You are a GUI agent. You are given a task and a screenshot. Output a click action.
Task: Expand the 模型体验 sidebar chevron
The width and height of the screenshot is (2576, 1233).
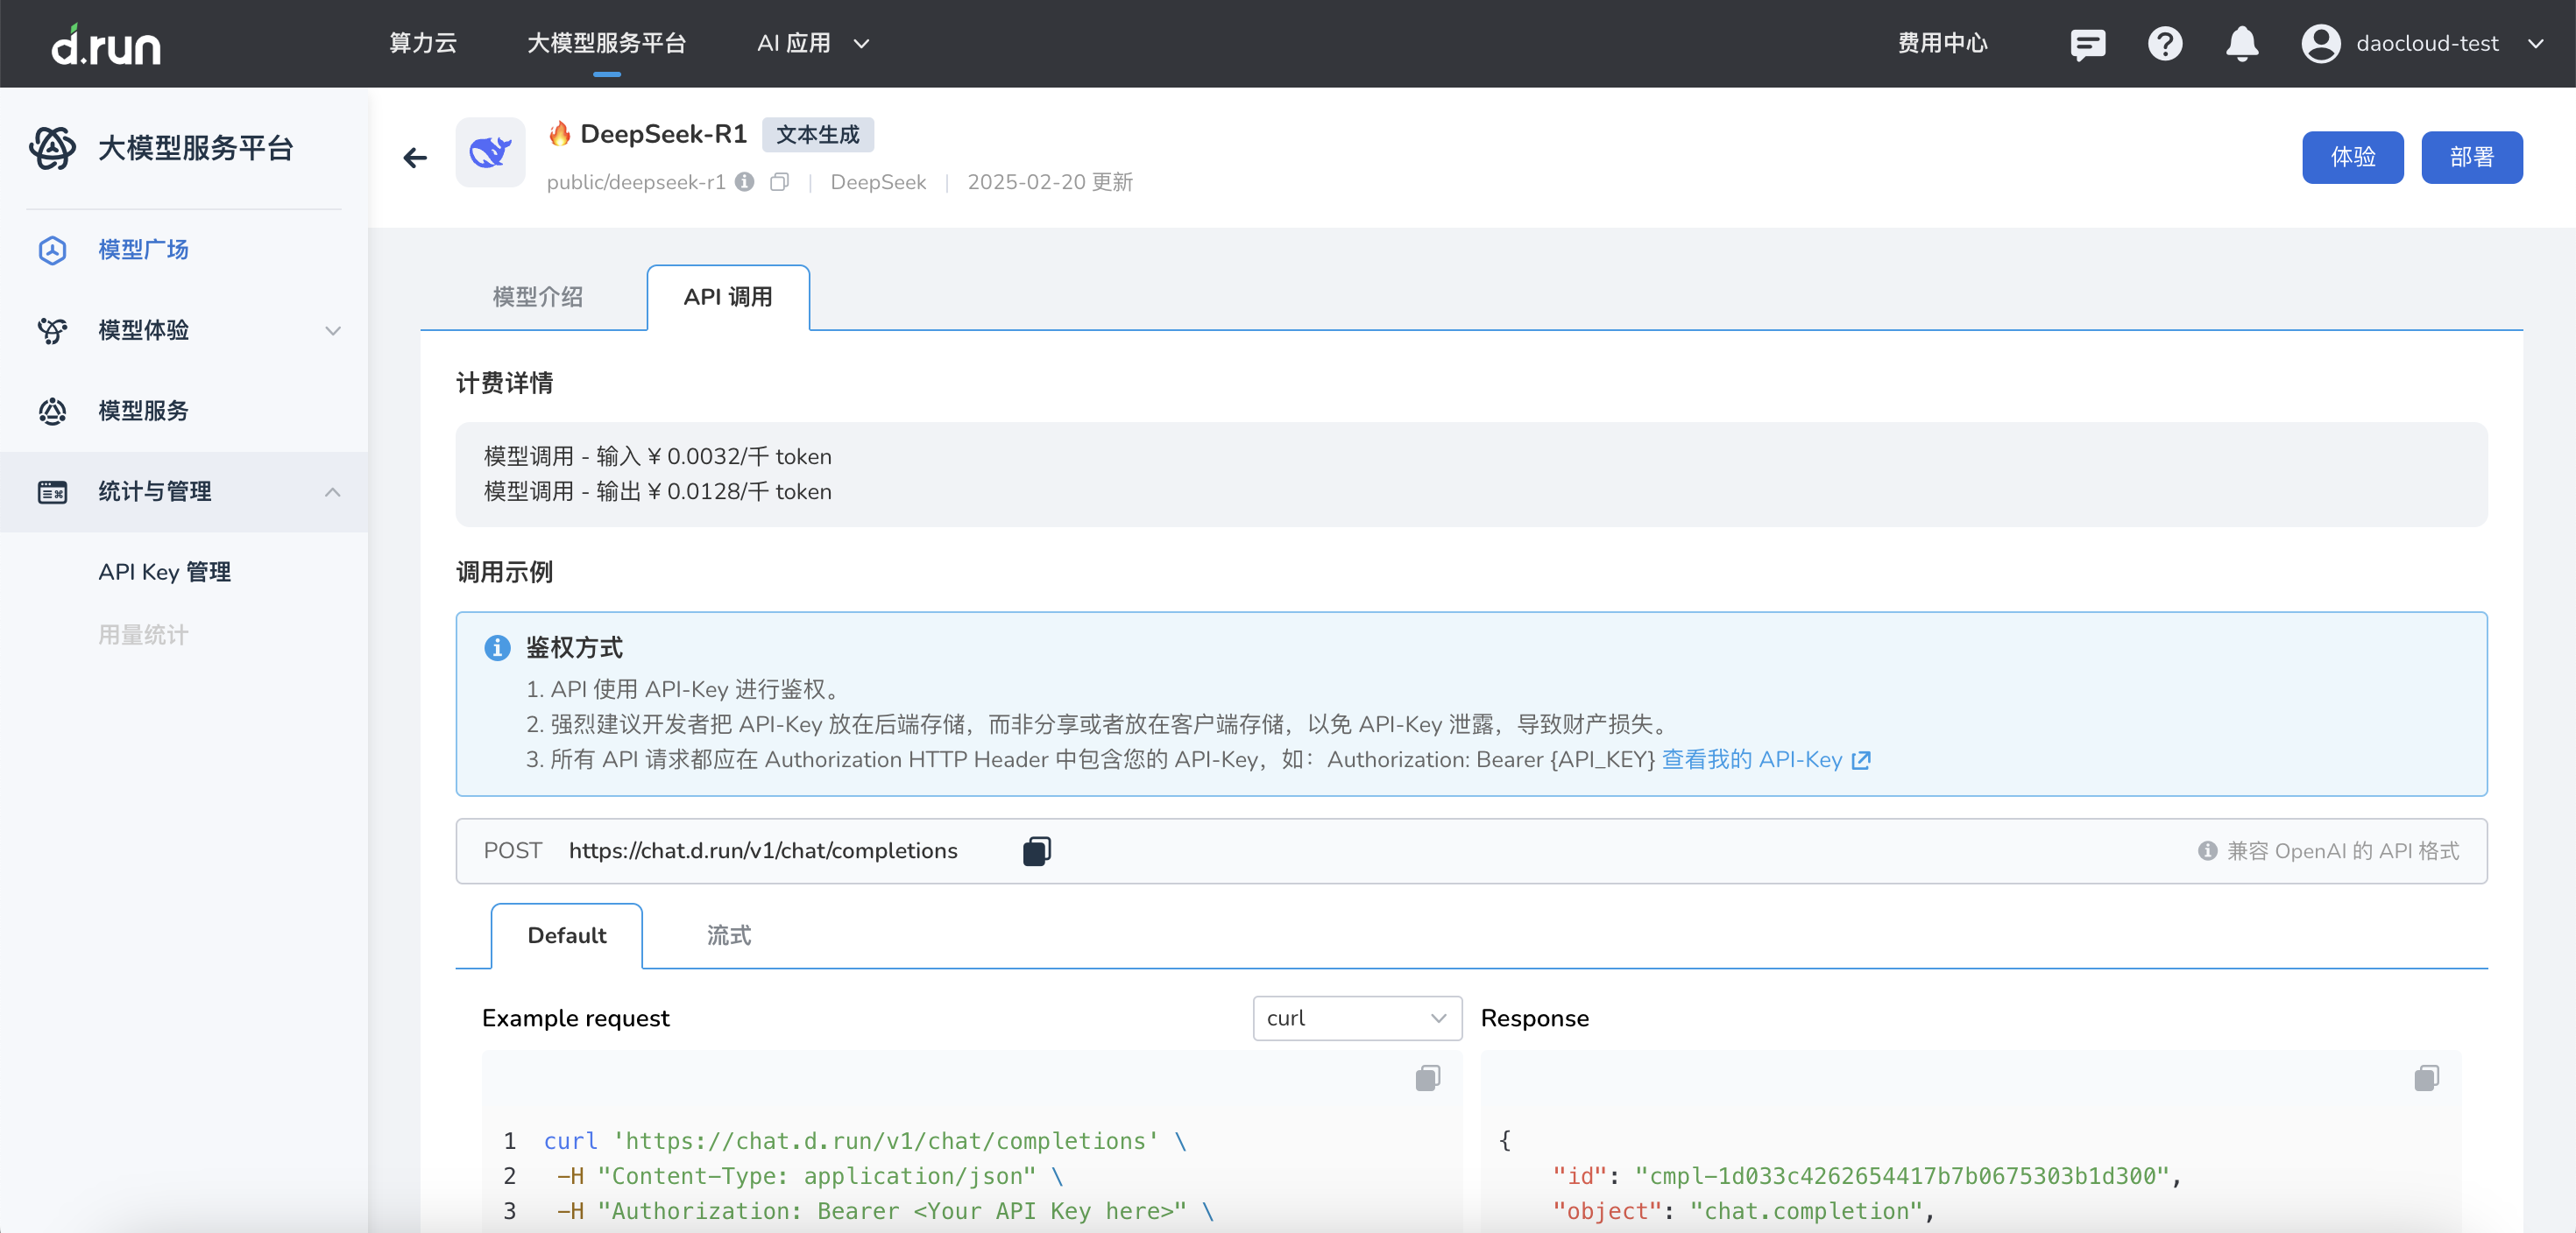click(333, 331)
